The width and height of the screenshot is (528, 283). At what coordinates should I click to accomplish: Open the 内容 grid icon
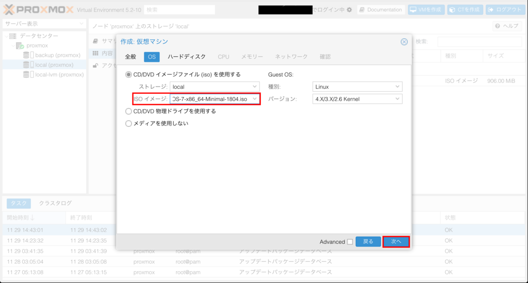click(95, 53)
